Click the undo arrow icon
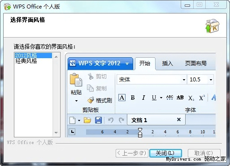Screen dimensions: 230x166 pyautogui.click(x=111, y=120)
